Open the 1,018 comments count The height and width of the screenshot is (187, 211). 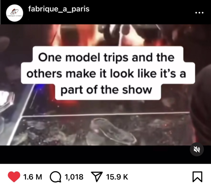coord(74,177)
